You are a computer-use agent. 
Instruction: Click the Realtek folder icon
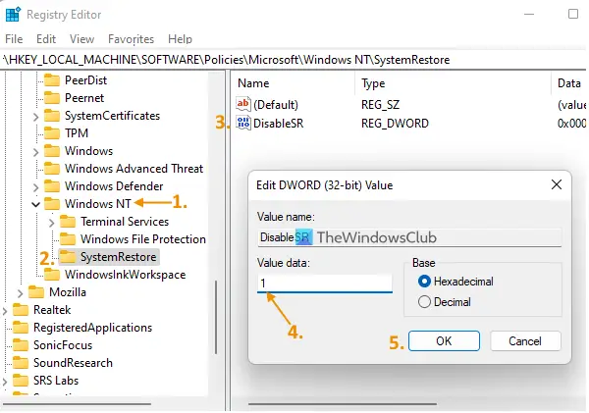(x=21, y=309)
